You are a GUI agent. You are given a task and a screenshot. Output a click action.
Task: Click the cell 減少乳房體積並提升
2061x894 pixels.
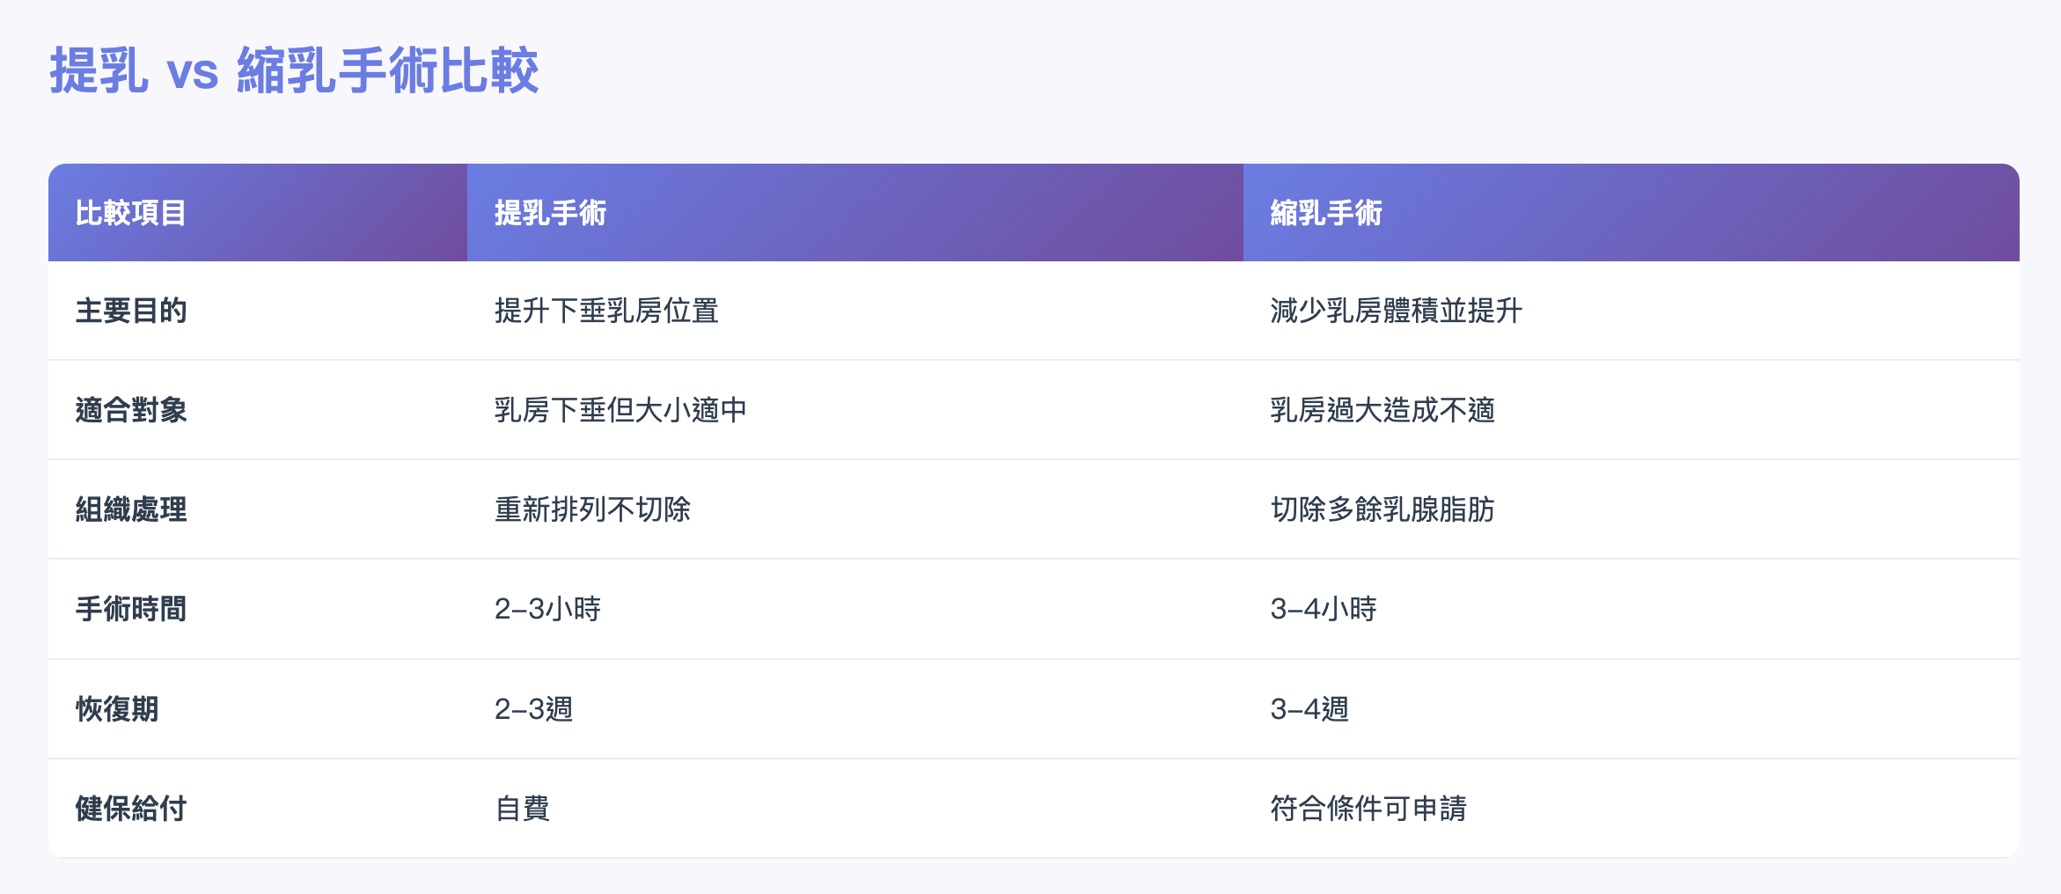(x=1396, y=311)
